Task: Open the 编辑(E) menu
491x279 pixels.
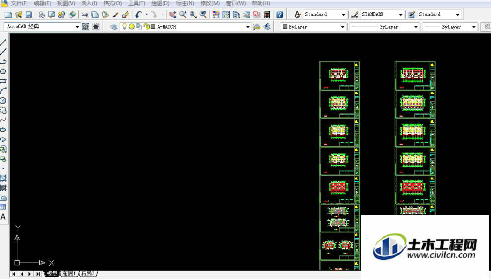Action: [42, 3]
